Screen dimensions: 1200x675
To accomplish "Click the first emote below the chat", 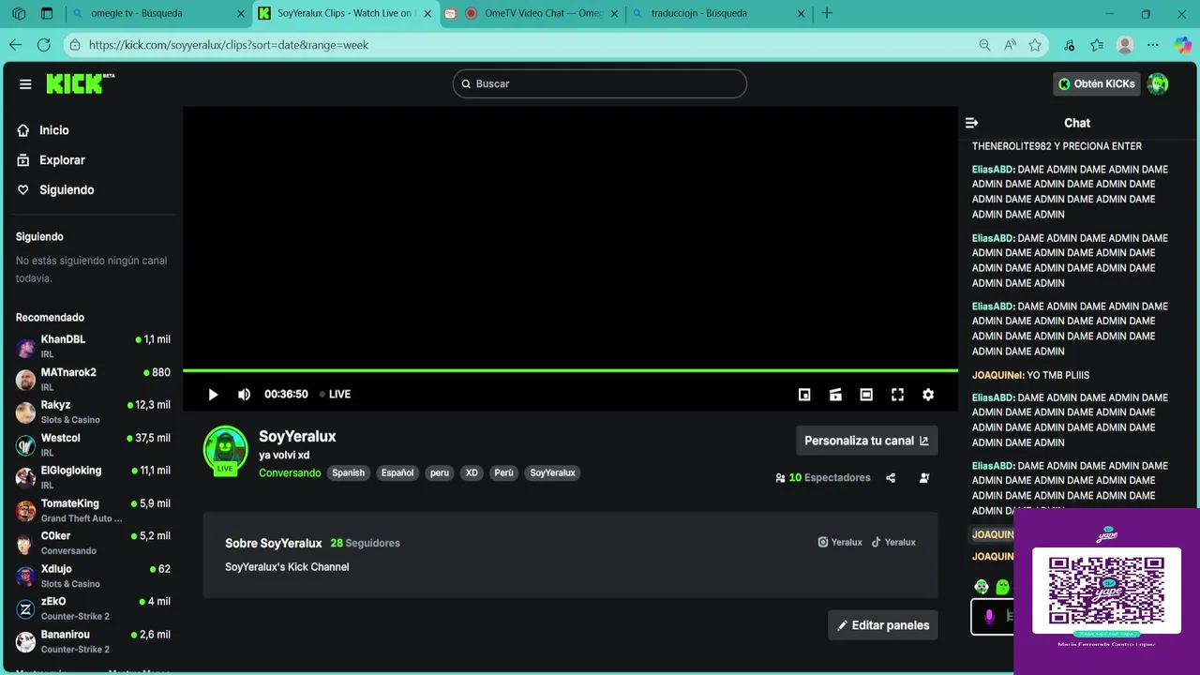I will pos(982,587).
